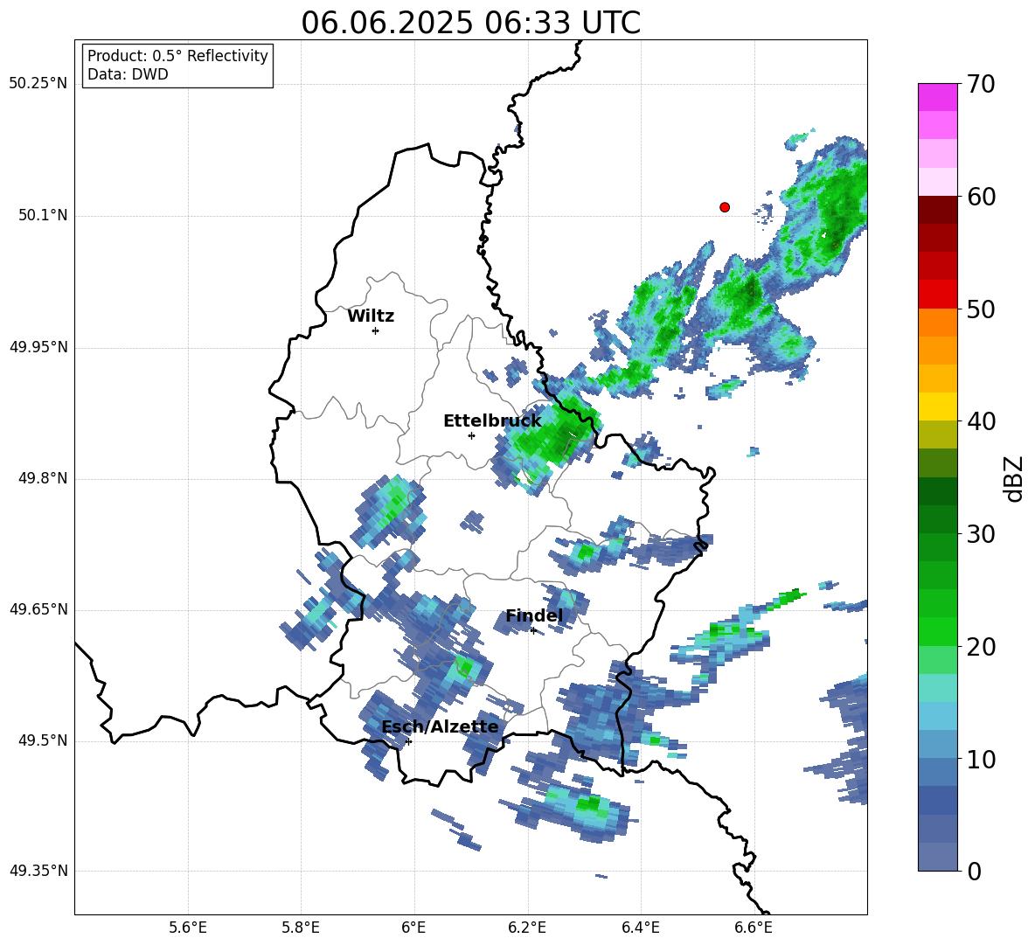The width and height of the screenshot is (1035, 945).
Task: Click the colorbar tick label 20
Action: point(981,647)
